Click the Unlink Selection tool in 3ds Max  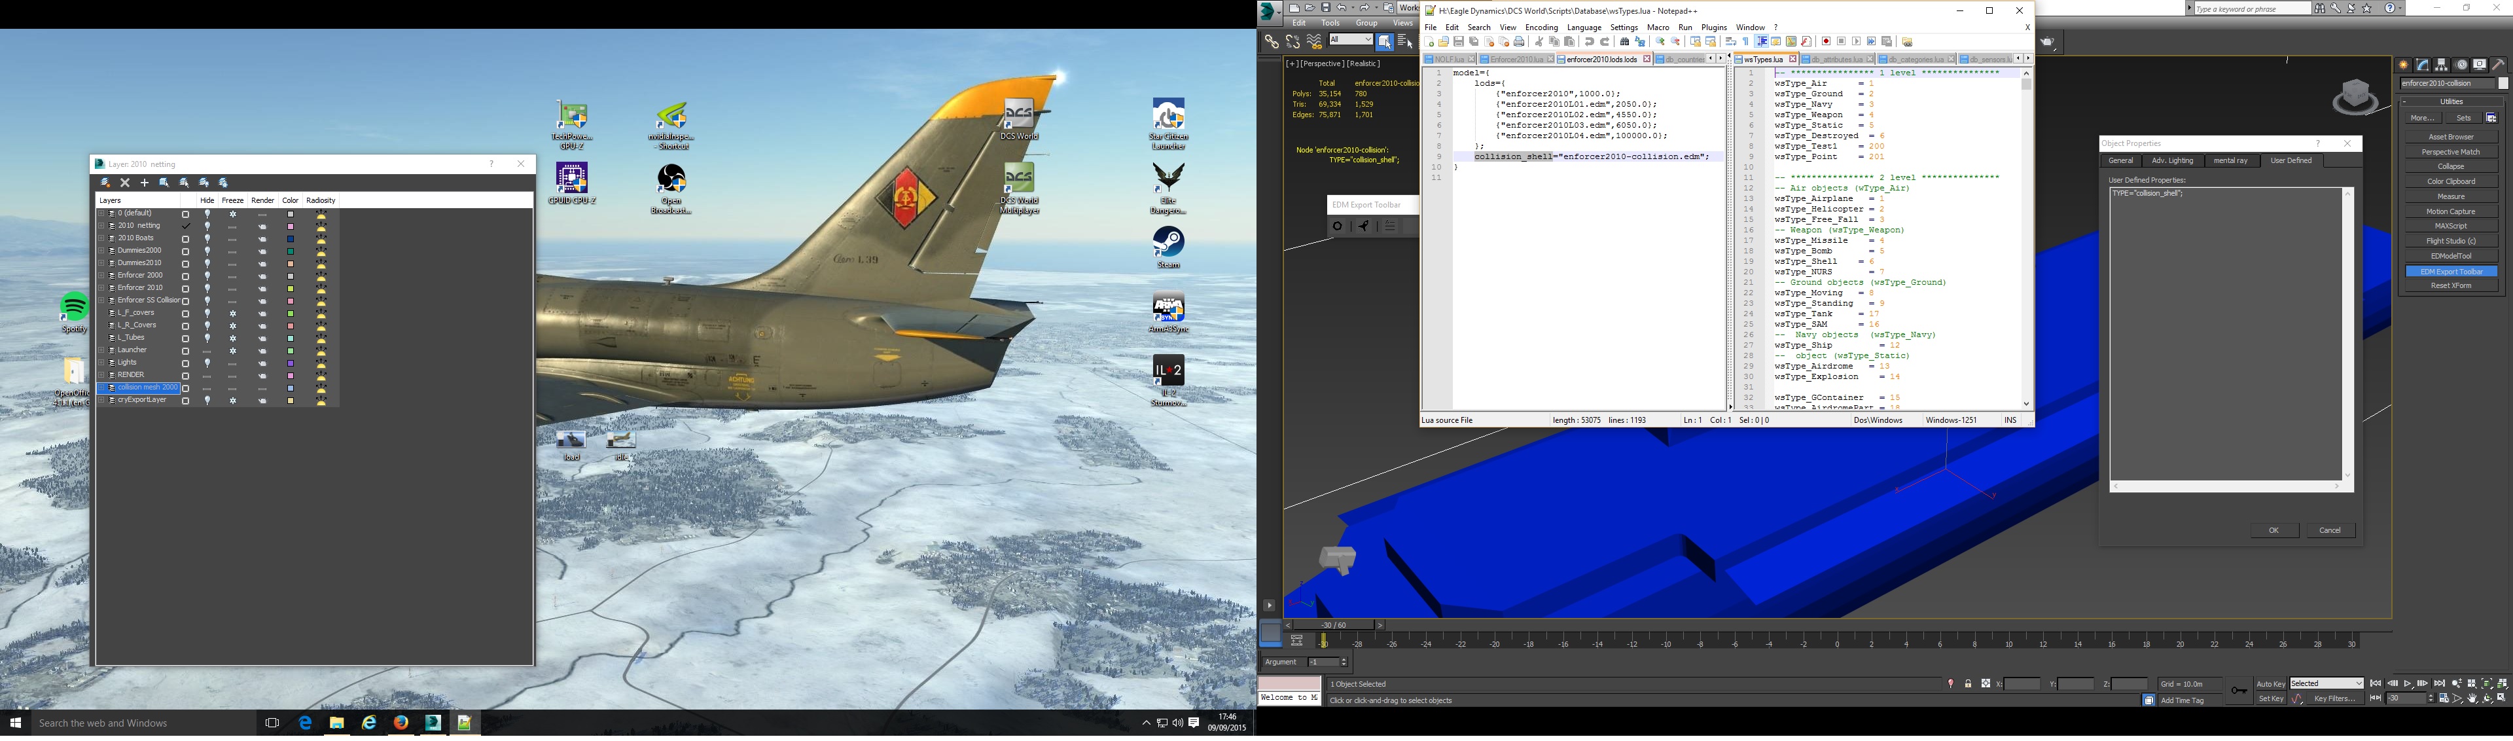(1292, 42)
